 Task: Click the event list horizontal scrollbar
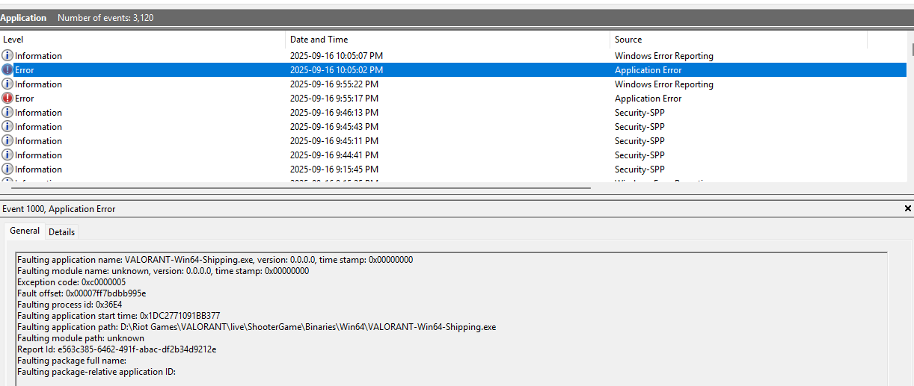point(299,187)
